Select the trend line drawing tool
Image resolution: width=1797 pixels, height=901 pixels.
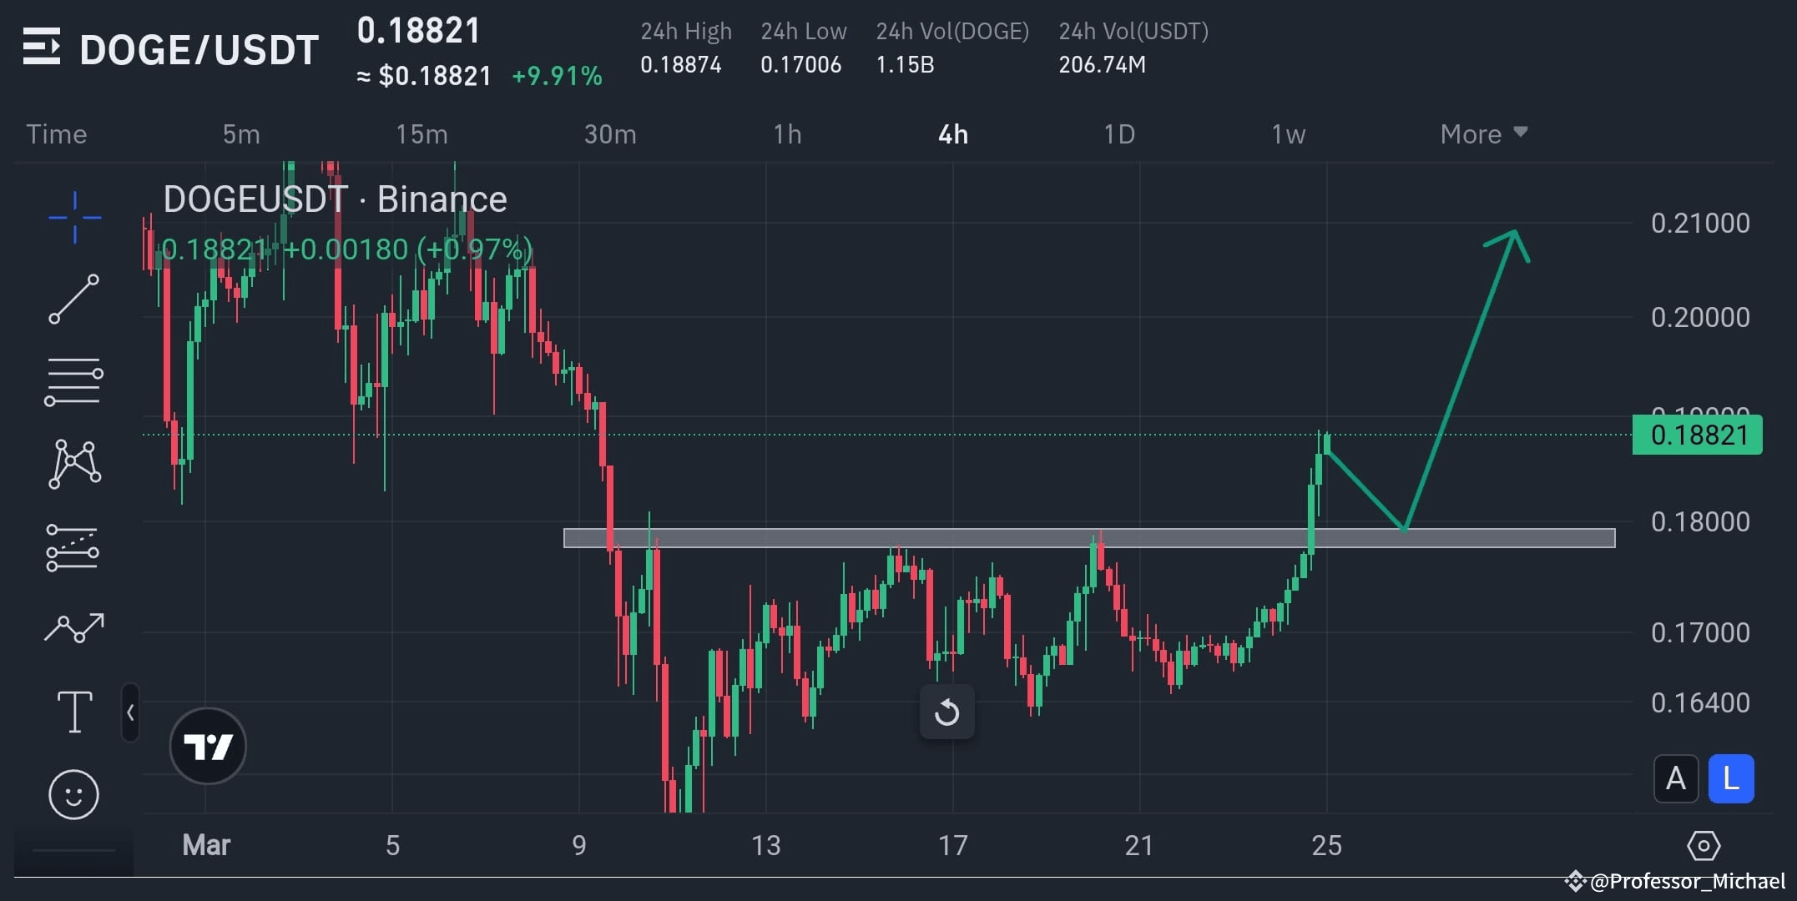point(73,298)
